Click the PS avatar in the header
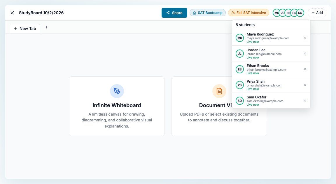The height and width of the screenshot is (184, 336). pos(294,13)
